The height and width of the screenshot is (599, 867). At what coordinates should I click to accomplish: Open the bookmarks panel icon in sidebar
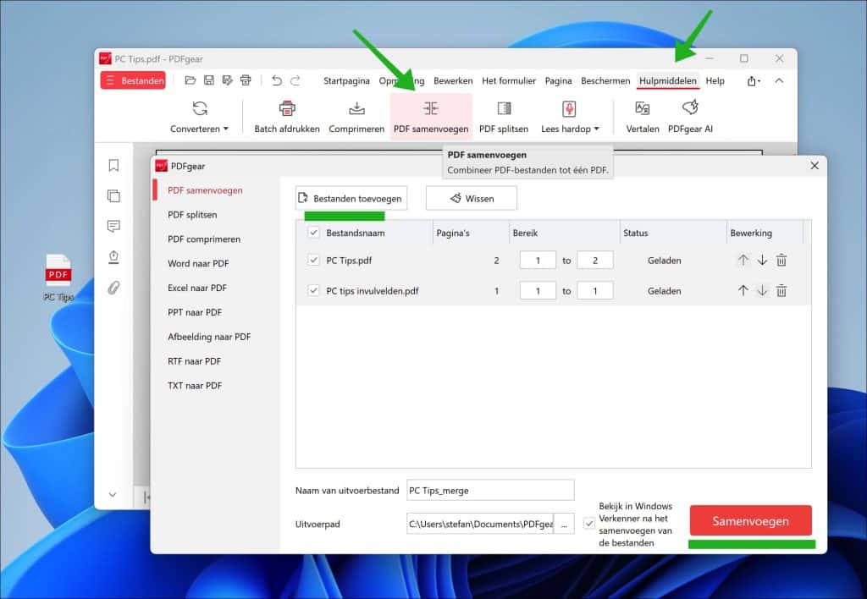tap(114, 165)
